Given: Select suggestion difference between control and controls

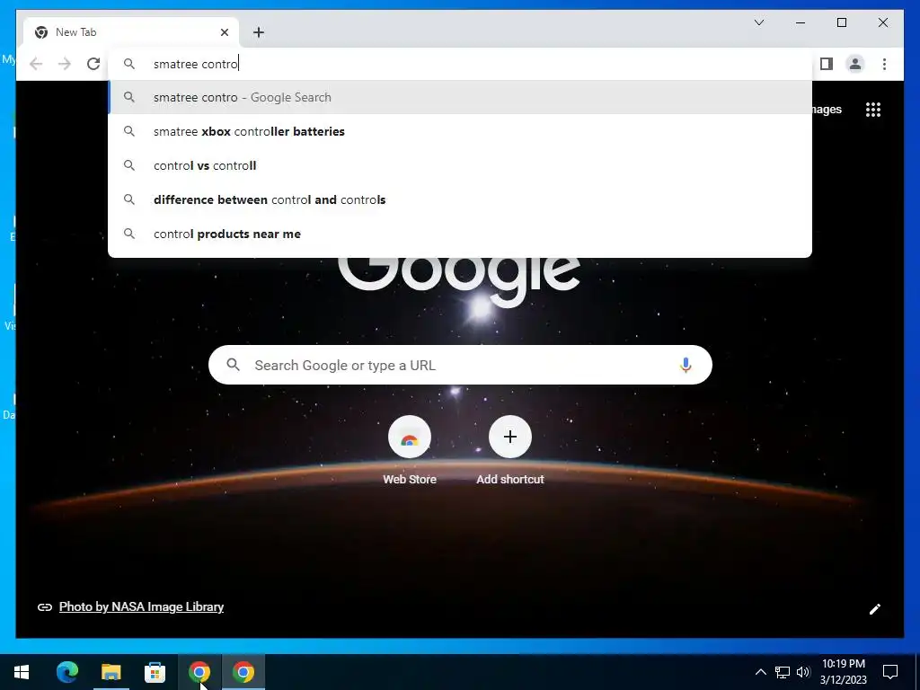Looking at the screenshot, I should (x=460, y=199).
